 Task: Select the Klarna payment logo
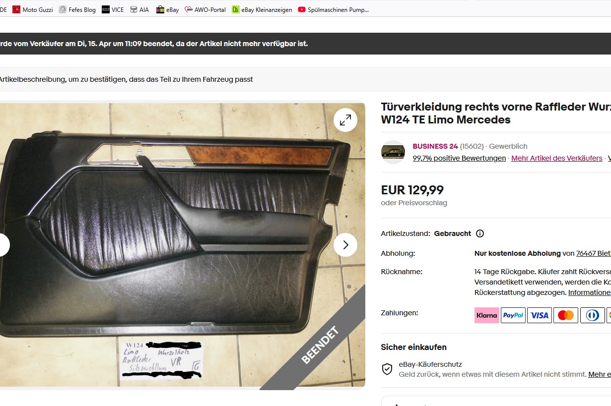[487, 315]
